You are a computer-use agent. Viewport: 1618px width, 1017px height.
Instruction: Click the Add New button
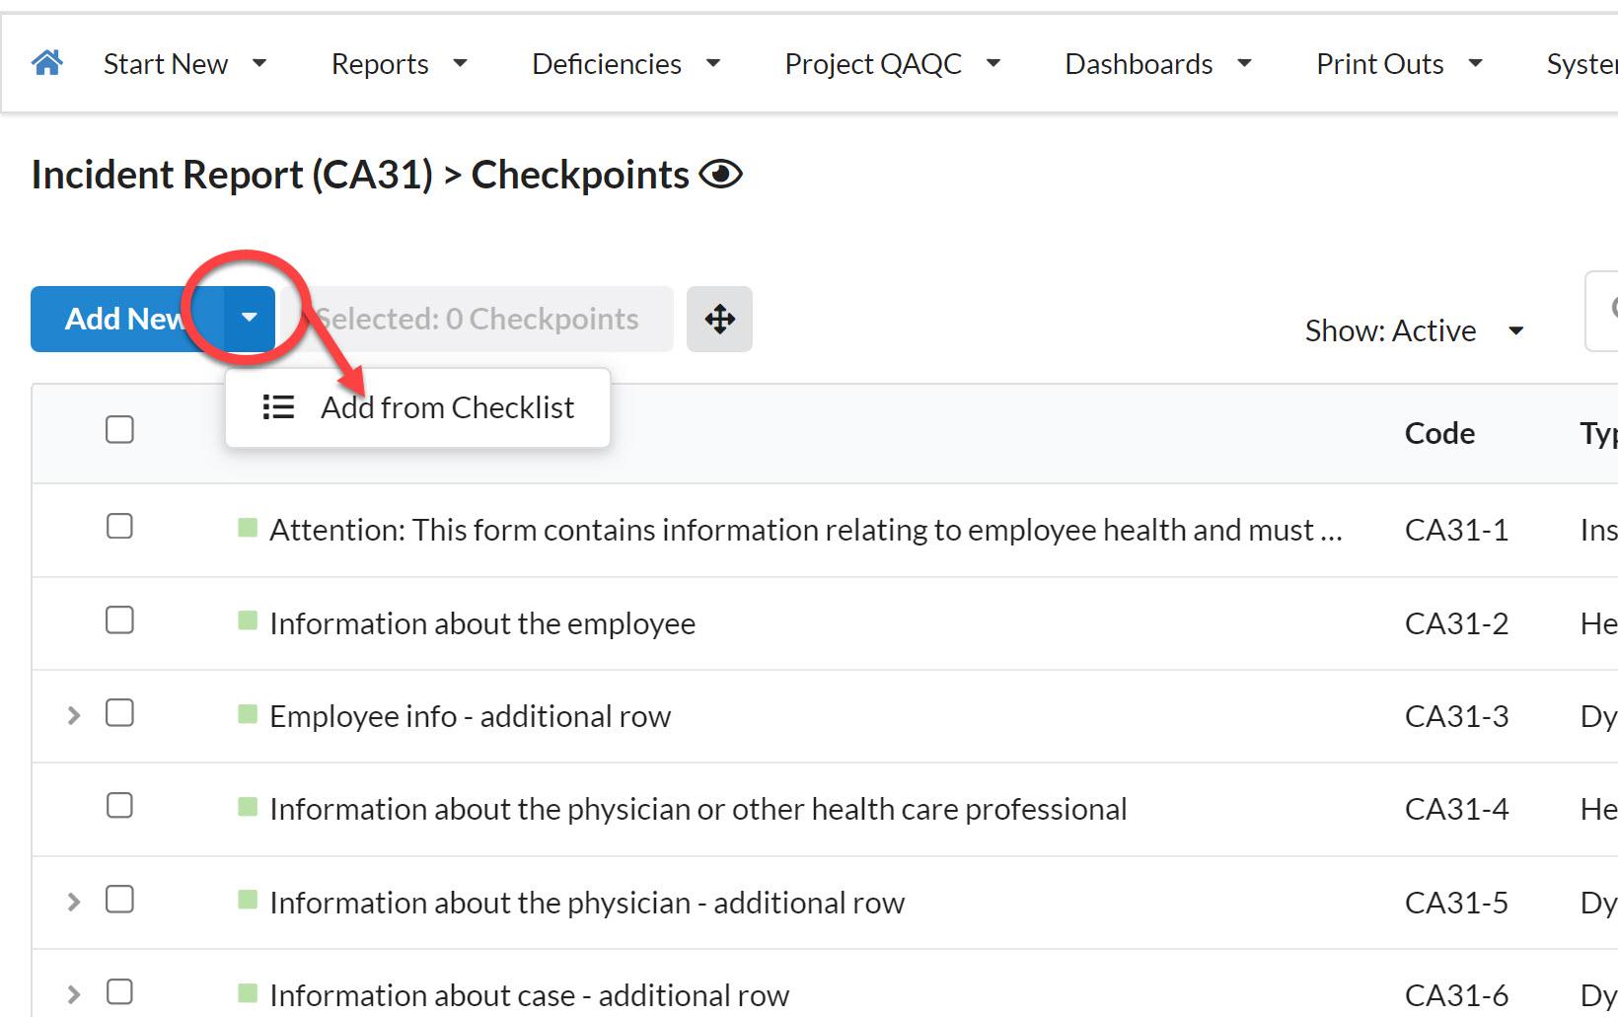[x=127, y=319]
